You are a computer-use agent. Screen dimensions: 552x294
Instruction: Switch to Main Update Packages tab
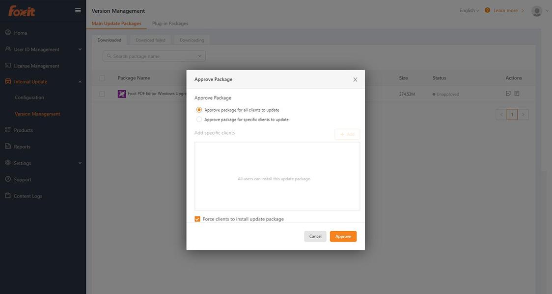point(116,24)
